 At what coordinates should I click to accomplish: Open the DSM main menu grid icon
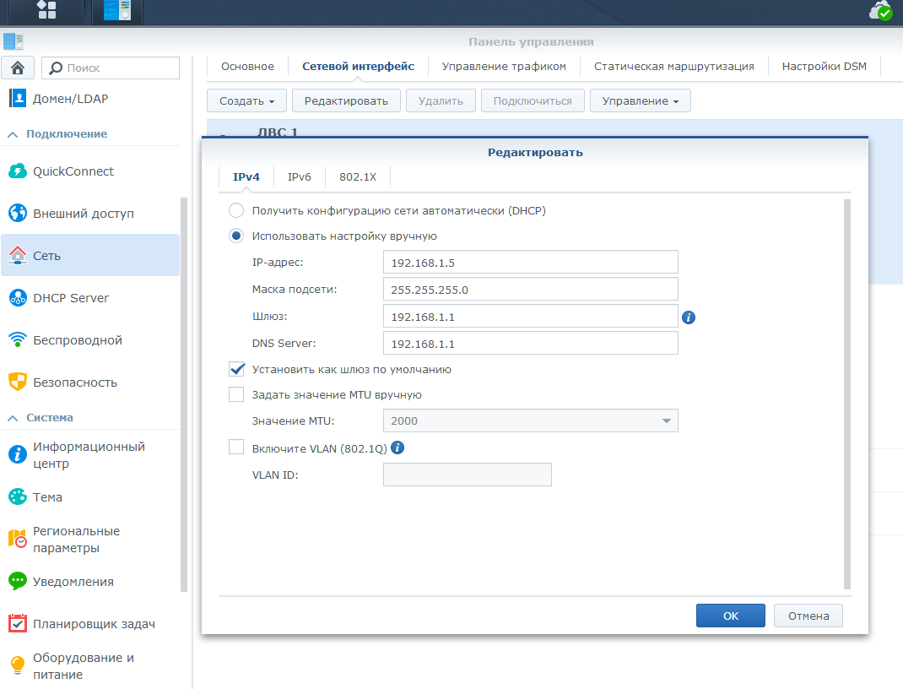tap(46, 10)
